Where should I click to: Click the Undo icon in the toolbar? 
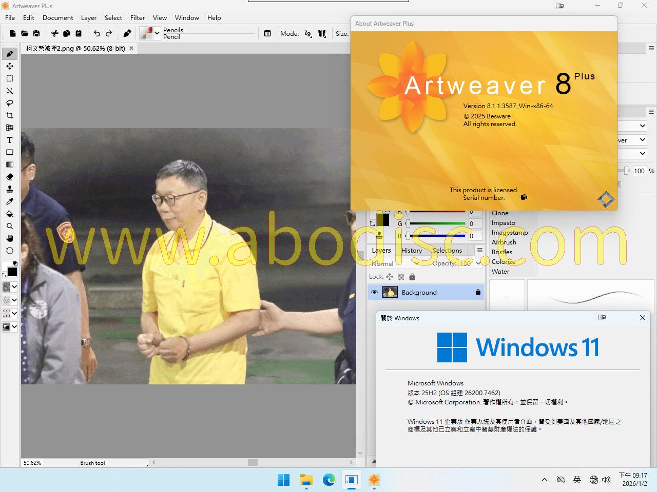tap(97, 34)
